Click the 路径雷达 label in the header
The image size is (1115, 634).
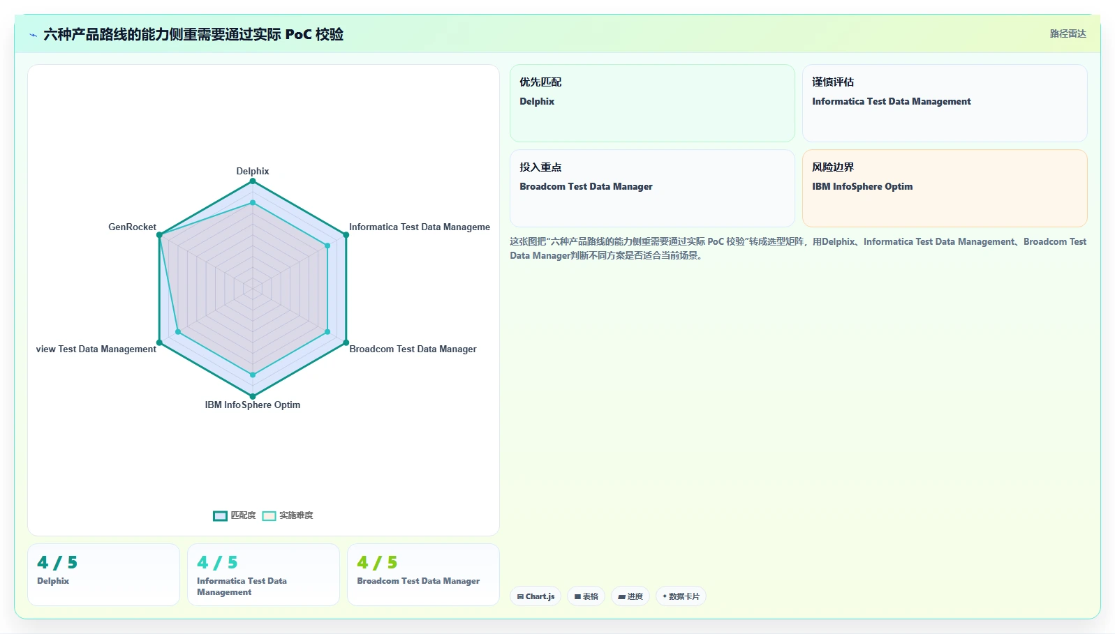point(1068,33)
